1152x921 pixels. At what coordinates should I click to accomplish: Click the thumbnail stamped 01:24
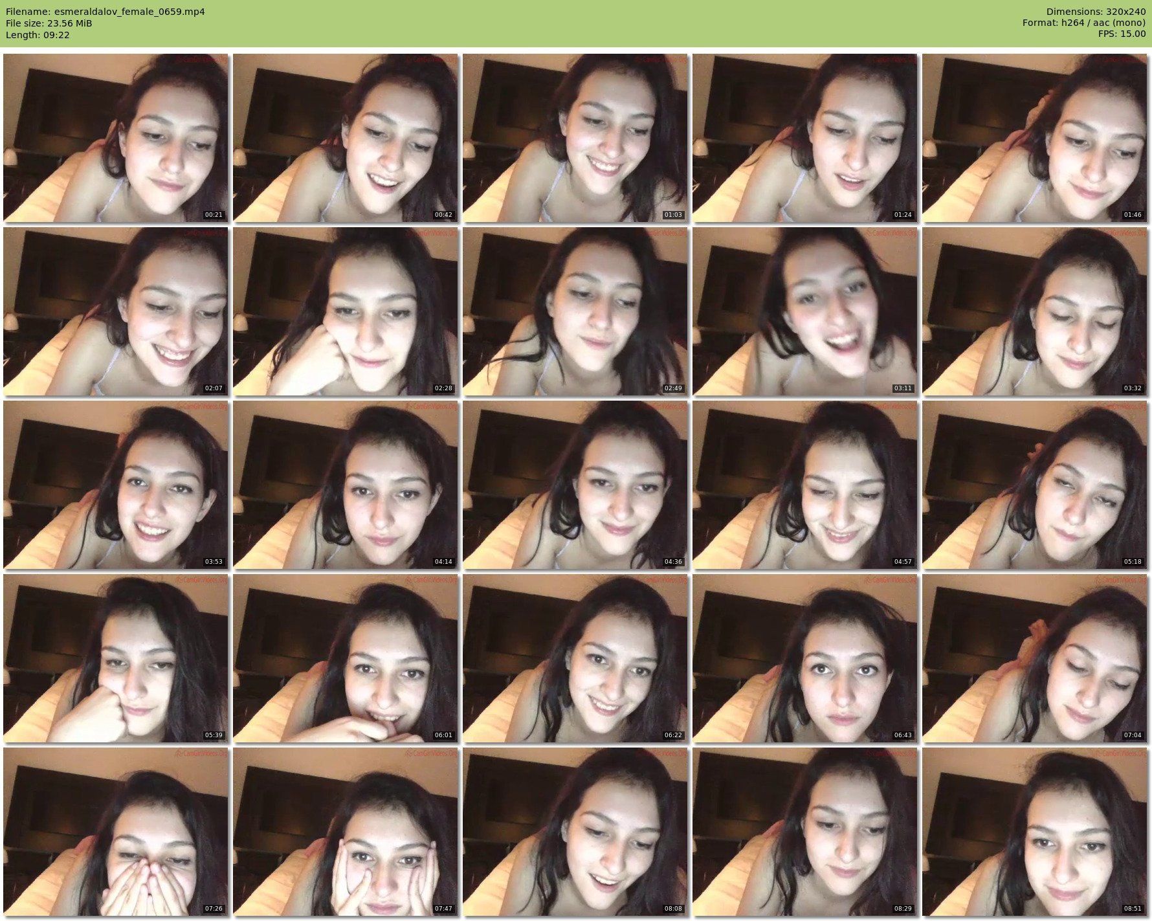pos(805,138)
